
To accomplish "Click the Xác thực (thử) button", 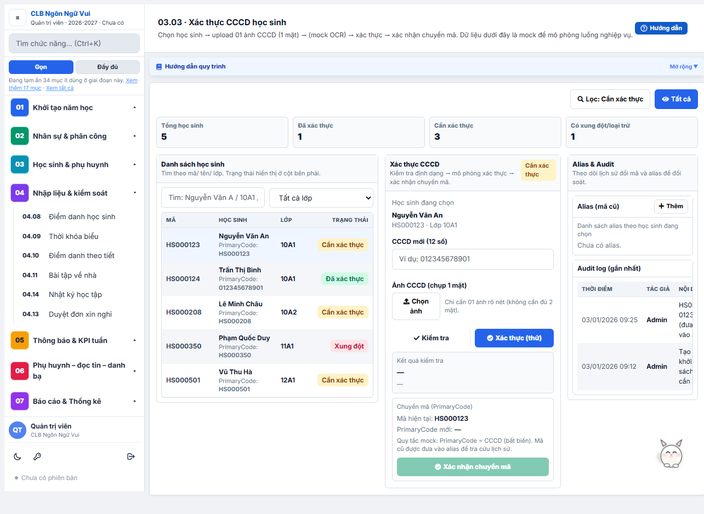I will pos(514,338).
